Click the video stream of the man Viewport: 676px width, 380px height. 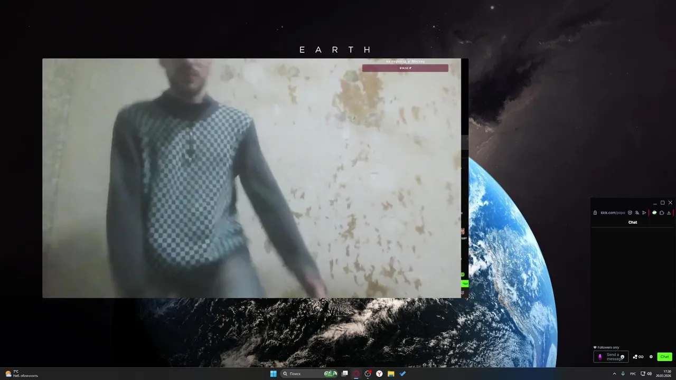pyautogui.click(x=251, y=178)
